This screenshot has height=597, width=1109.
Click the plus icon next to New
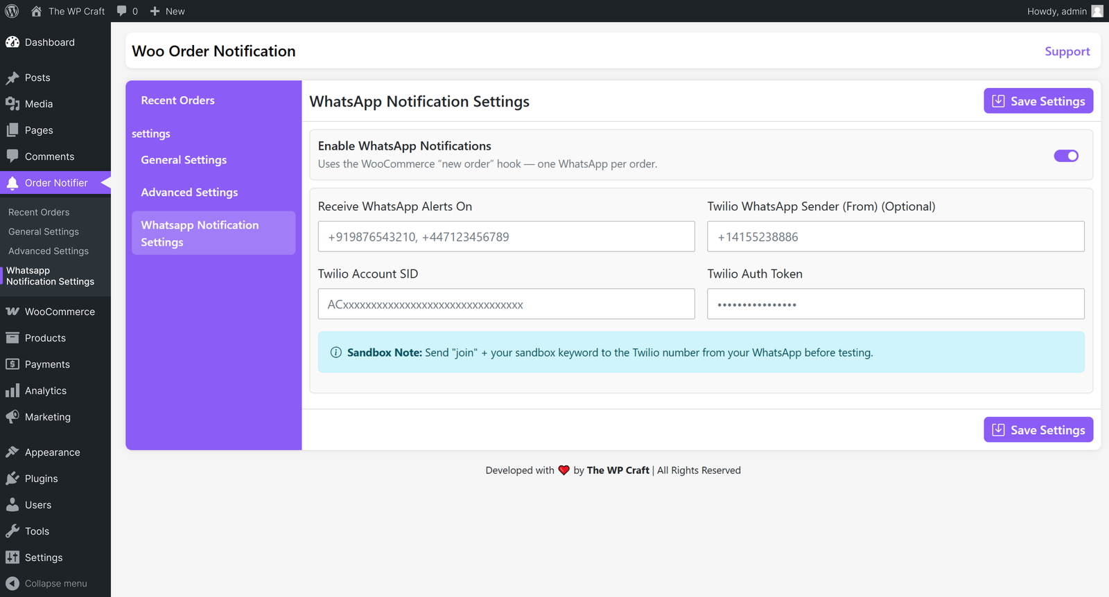point(155,11)
